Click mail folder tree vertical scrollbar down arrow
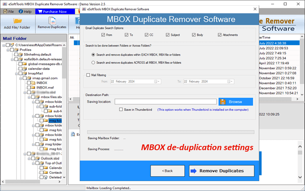Screen dimensions: 305x191 point(64,177)
